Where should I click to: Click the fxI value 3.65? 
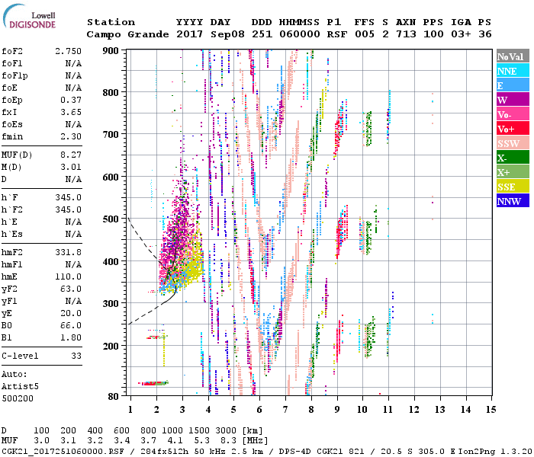pyautogui.click(x=71, y=112)
